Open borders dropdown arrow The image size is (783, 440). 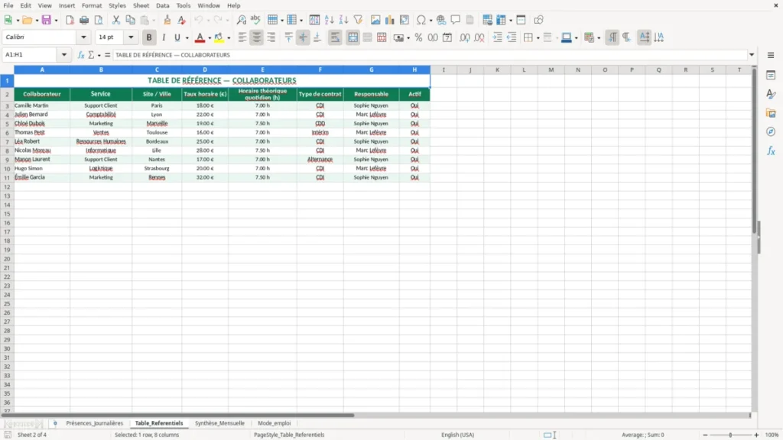click(x=538, y=38)
